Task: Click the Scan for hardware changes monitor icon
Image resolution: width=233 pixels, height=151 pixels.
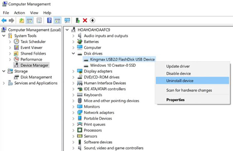Action: pos(67,20)
